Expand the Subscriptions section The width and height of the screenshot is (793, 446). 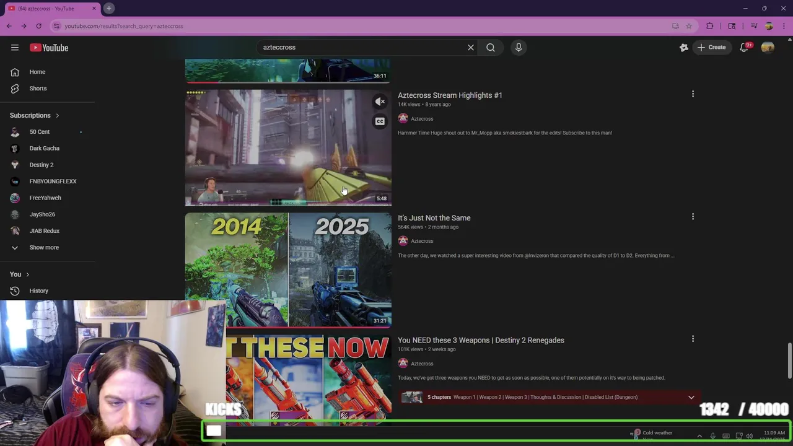(x=35, y=115)
